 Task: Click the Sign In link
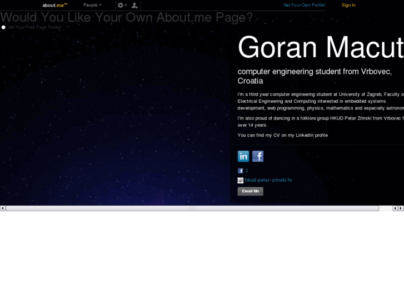(348, 5)
